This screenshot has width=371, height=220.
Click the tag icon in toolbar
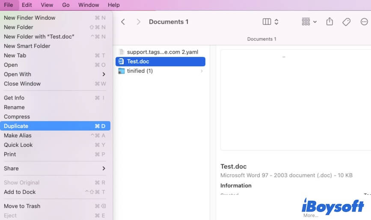(x=347, y=22)
